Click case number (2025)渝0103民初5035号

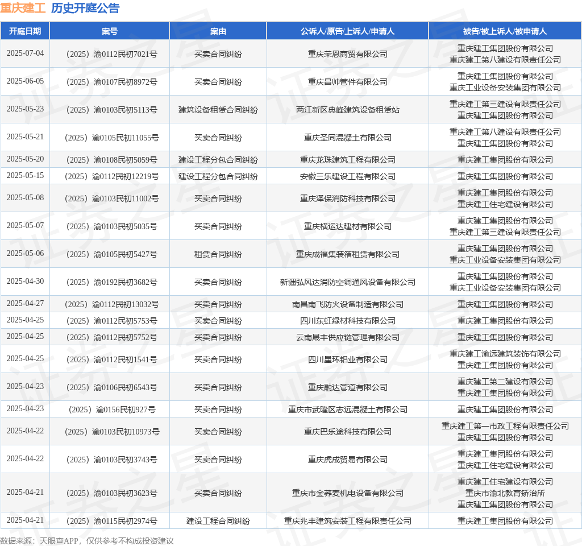(x=112, y=226)
